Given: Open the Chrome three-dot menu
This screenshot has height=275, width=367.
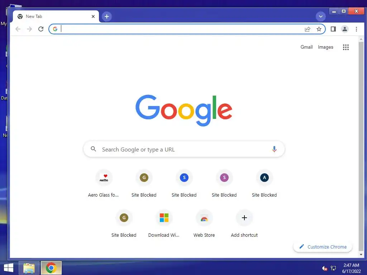Looking at the screenshot, I should [x=356, y=29].
